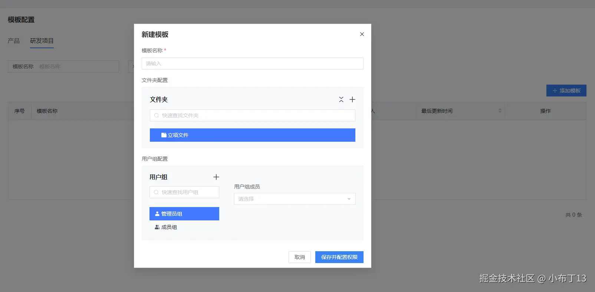Collapse all folders with the collapse icon
595x292 pixels.
pos(341,99)
